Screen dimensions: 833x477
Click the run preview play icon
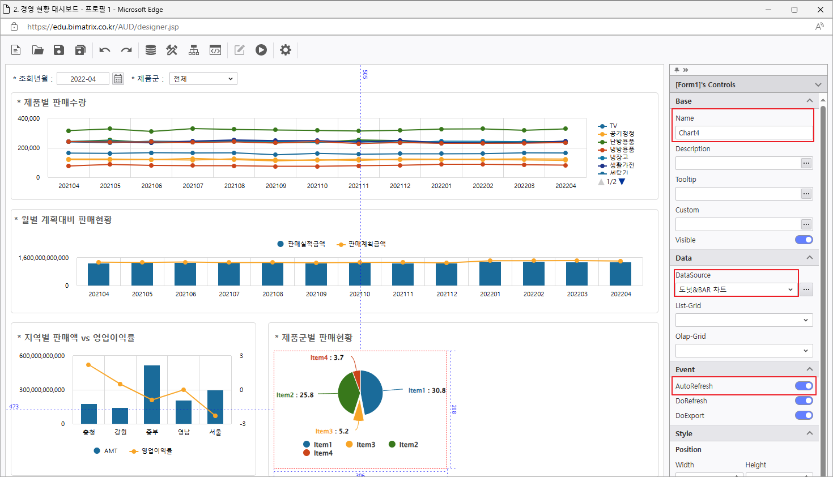[261, 50]
